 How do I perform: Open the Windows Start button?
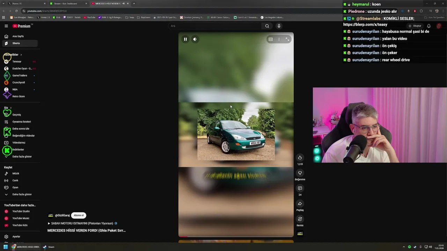click(x=5, y=247)
